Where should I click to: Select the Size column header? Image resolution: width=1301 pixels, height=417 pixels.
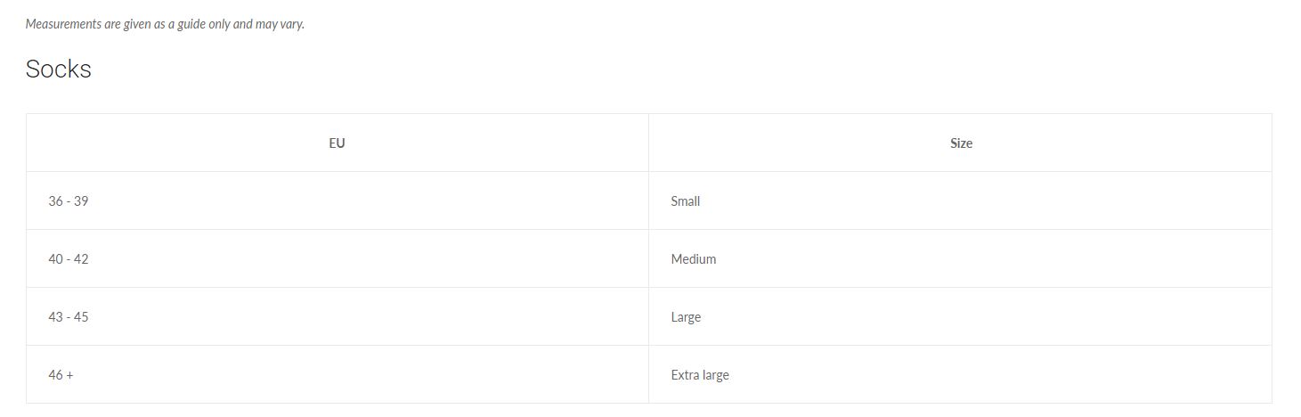[961, 143]
